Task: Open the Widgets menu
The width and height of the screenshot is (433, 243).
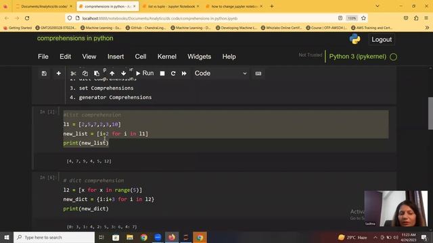Action: pyautogui.click(x=199, y=57)
